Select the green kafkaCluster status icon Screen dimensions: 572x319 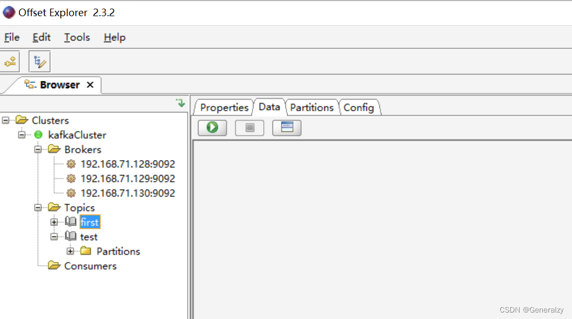[38, 135]
